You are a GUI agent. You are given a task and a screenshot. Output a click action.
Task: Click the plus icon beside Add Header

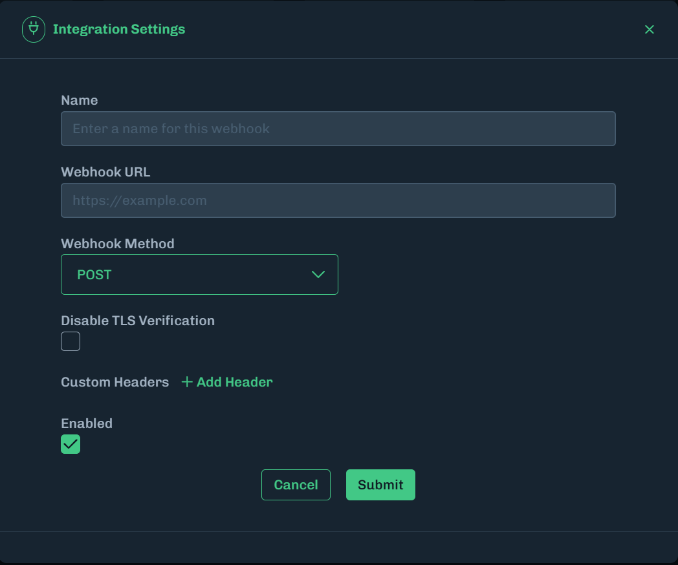tap(187, 382)
